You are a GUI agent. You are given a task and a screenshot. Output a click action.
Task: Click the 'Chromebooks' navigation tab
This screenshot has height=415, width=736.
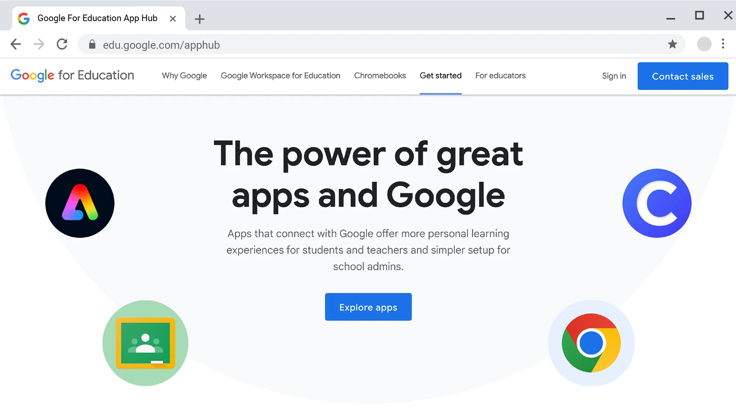pyautogui.click(x=380, y=75)
